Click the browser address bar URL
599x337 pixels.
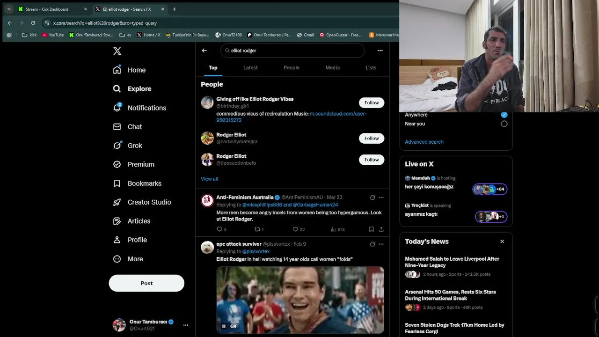pos(105,23)
